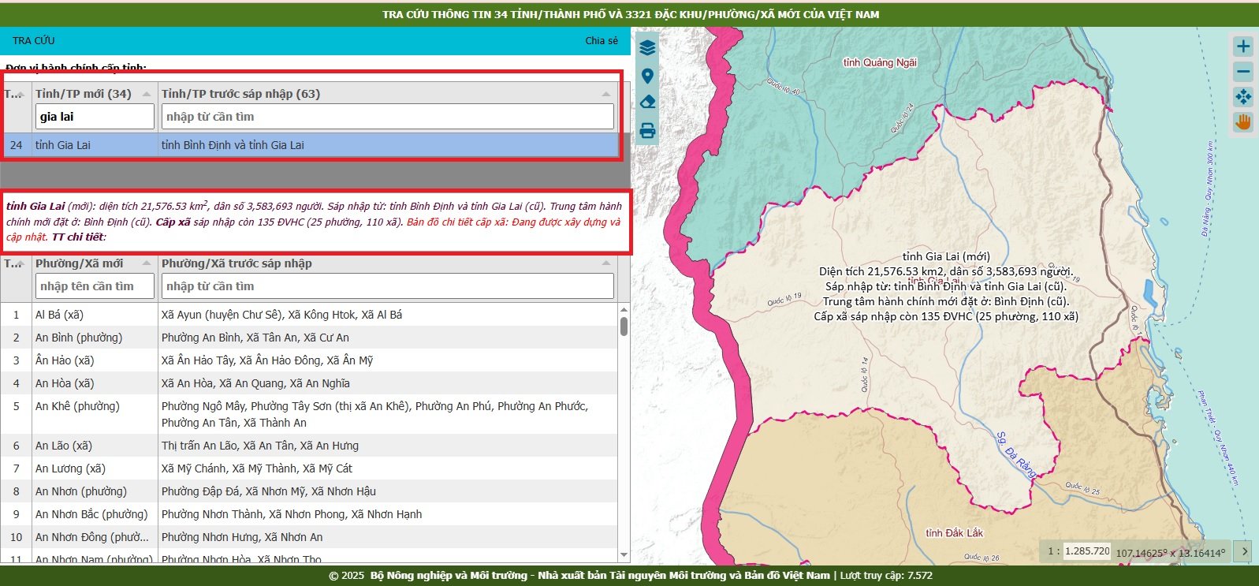Expand the map scale bar arrow

tap(1245, 551)
